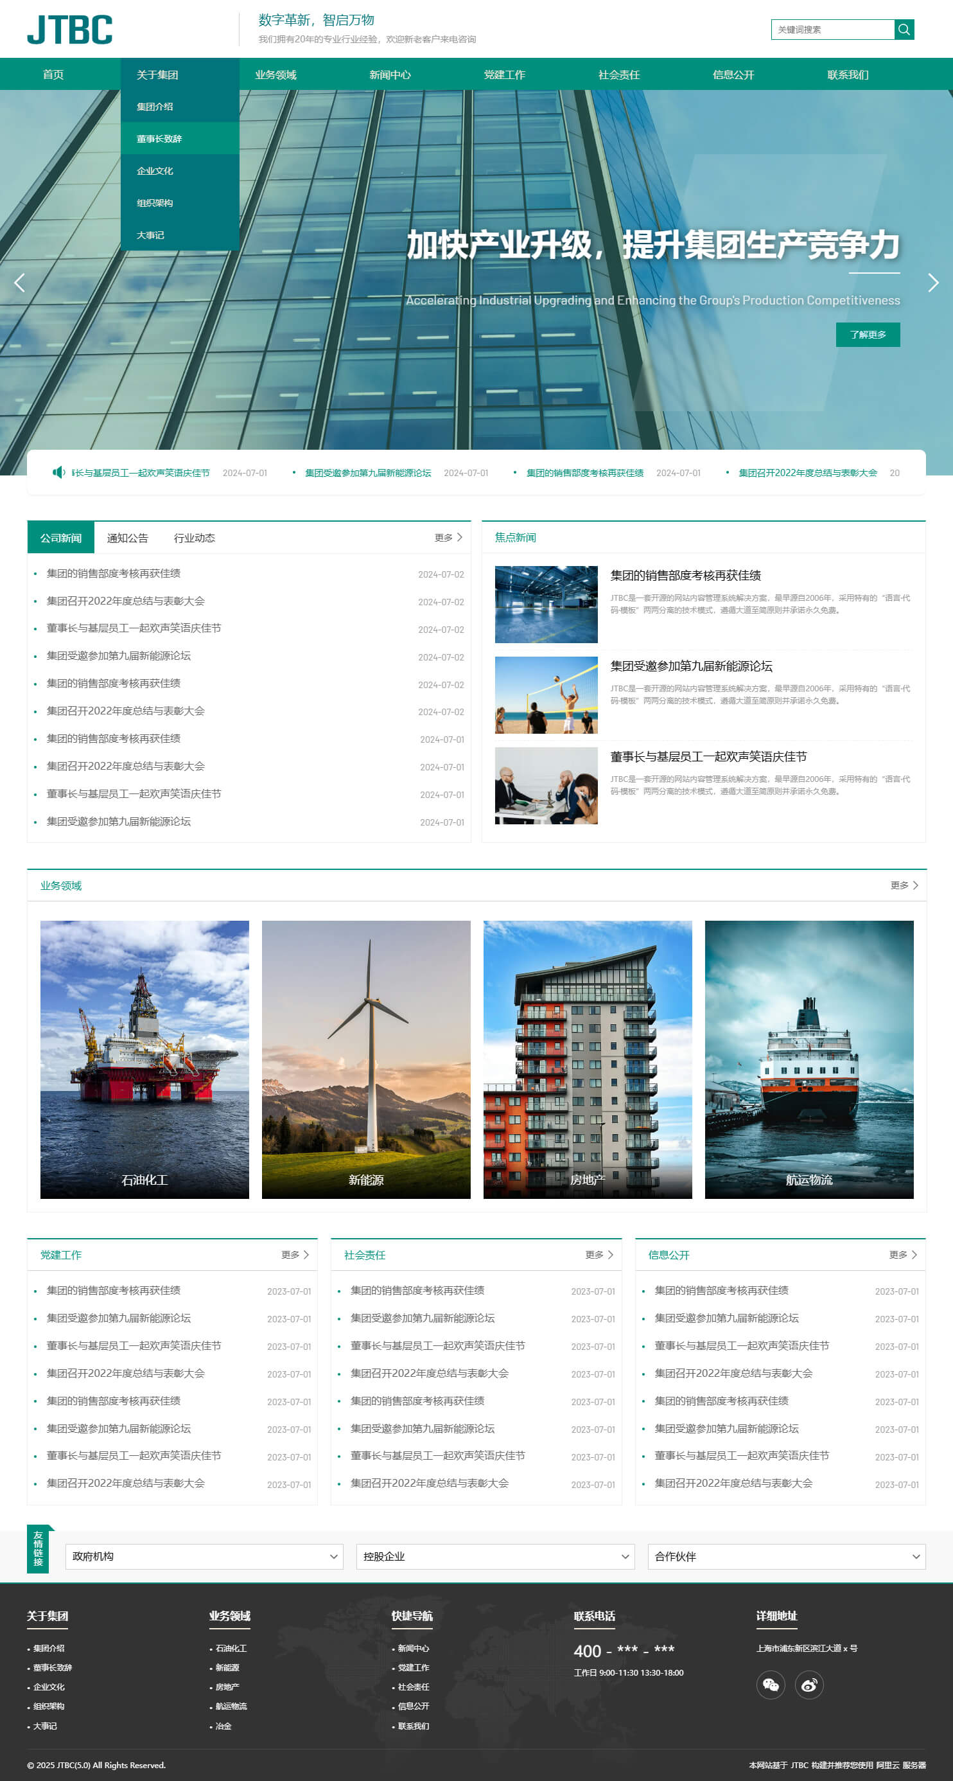
Task: Click the keyword search input field
Action: click(832, 30)
